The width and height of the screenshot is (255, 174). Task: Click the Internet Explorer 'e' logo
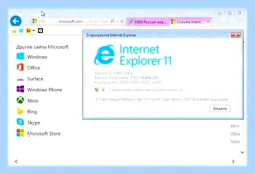104,55
